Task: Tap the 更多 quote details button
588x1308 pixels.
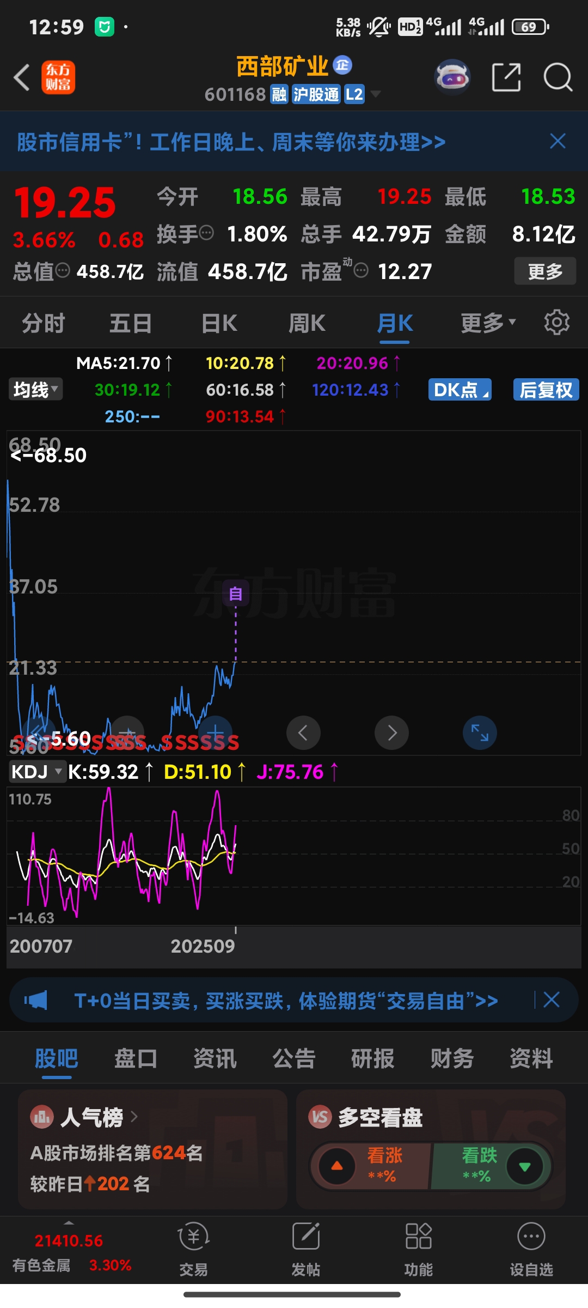Action: pos(545,271)
